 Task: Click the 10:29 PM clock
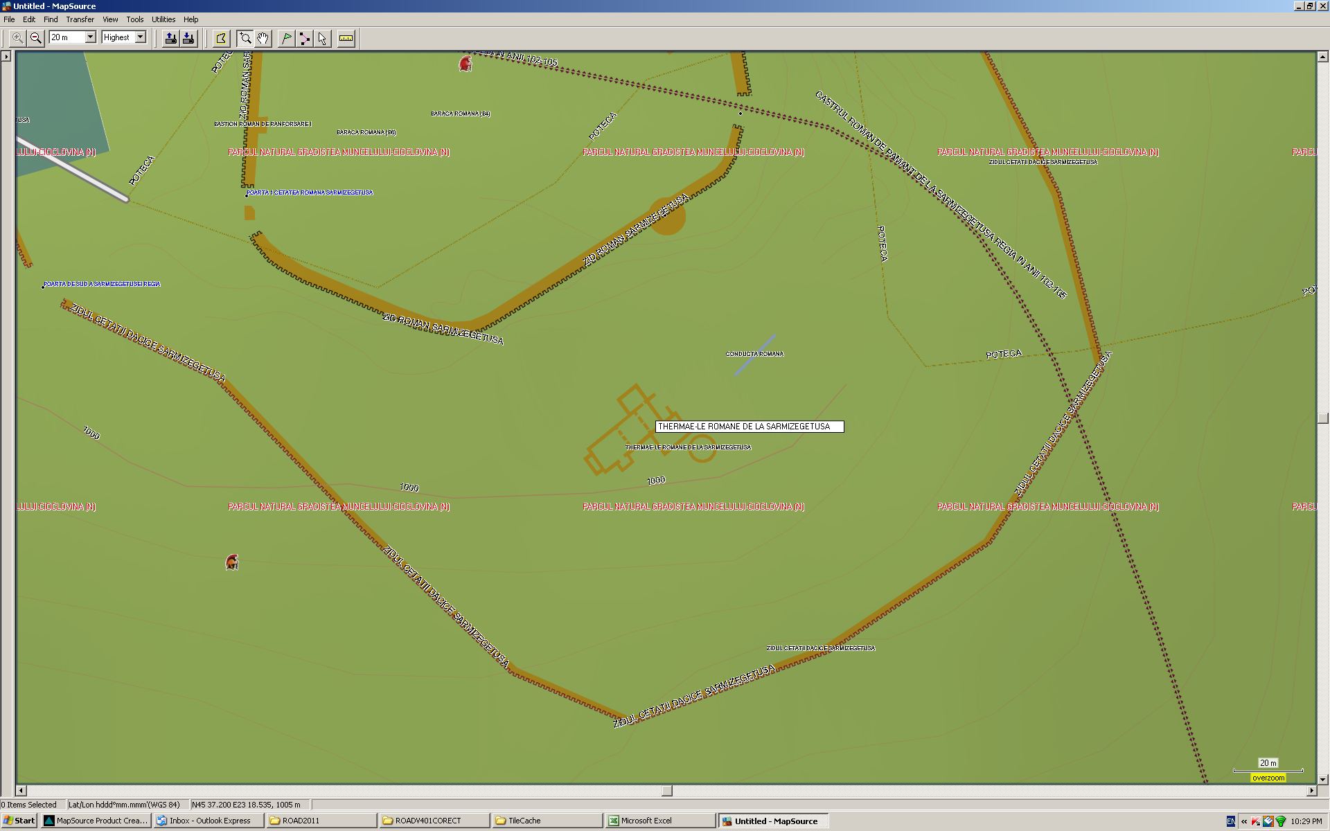pyautogui.click(x=1306, y=821)
